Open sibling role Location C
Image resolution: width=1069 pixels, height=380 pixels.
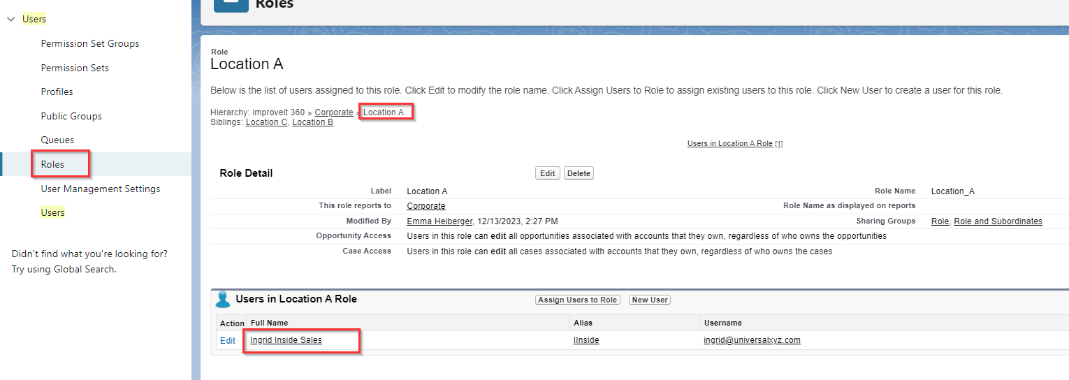point(266,122)
